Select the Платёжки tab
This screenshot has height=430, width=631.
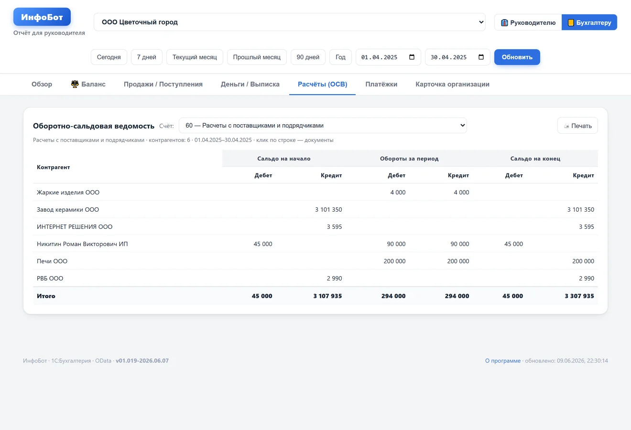(x=381, y=84)
